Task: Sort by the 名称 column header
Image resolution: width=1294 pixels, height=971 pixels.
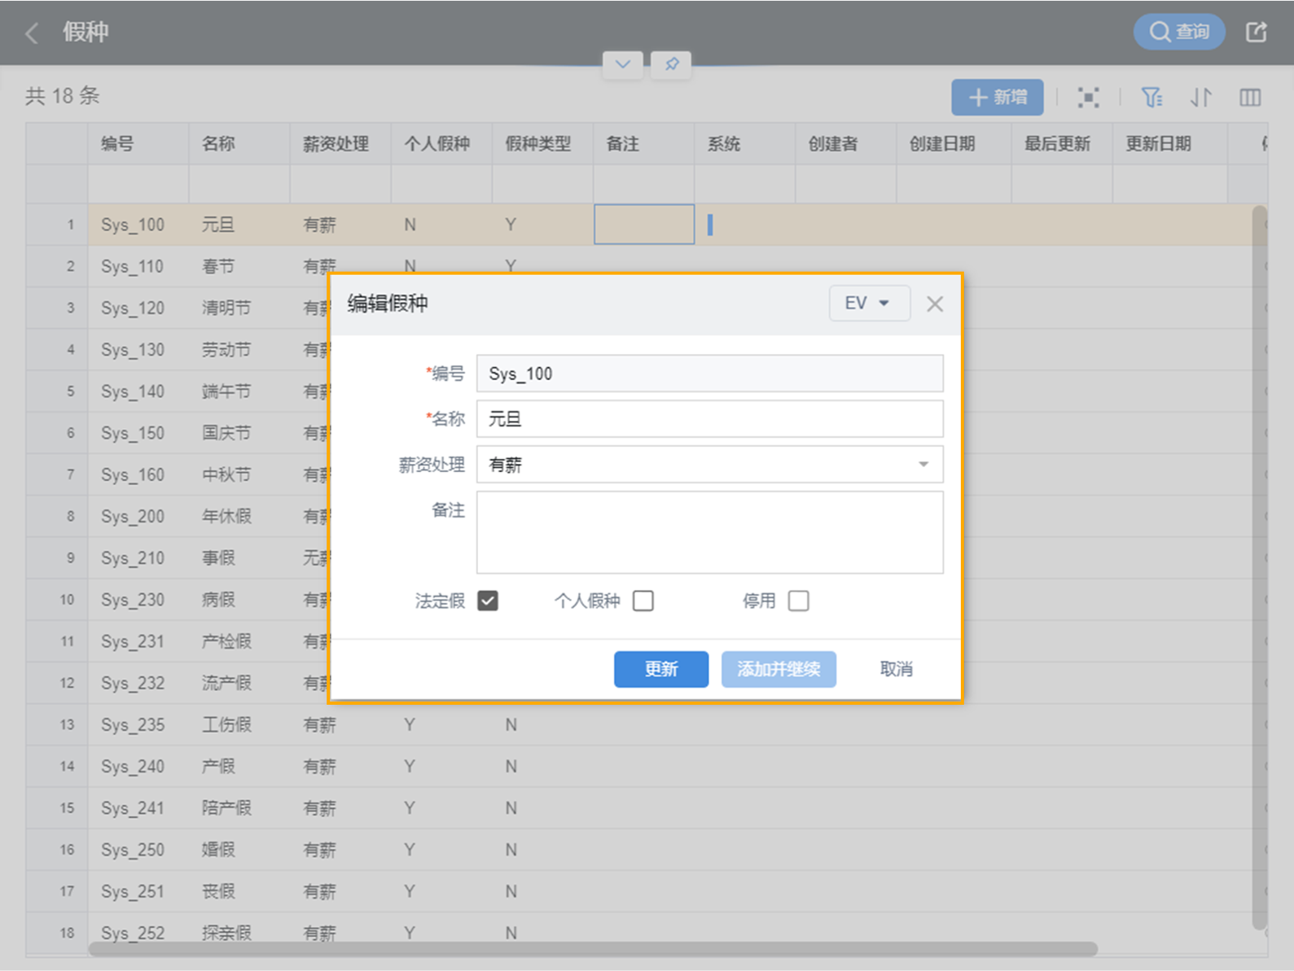Action: [239, 144]
